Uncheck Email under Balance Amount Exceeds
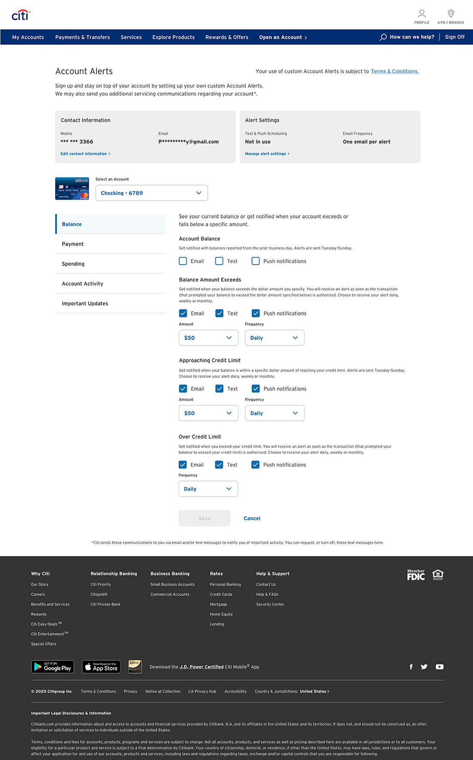Viewport: 473px width, 760px height. (x=183, y=313)
